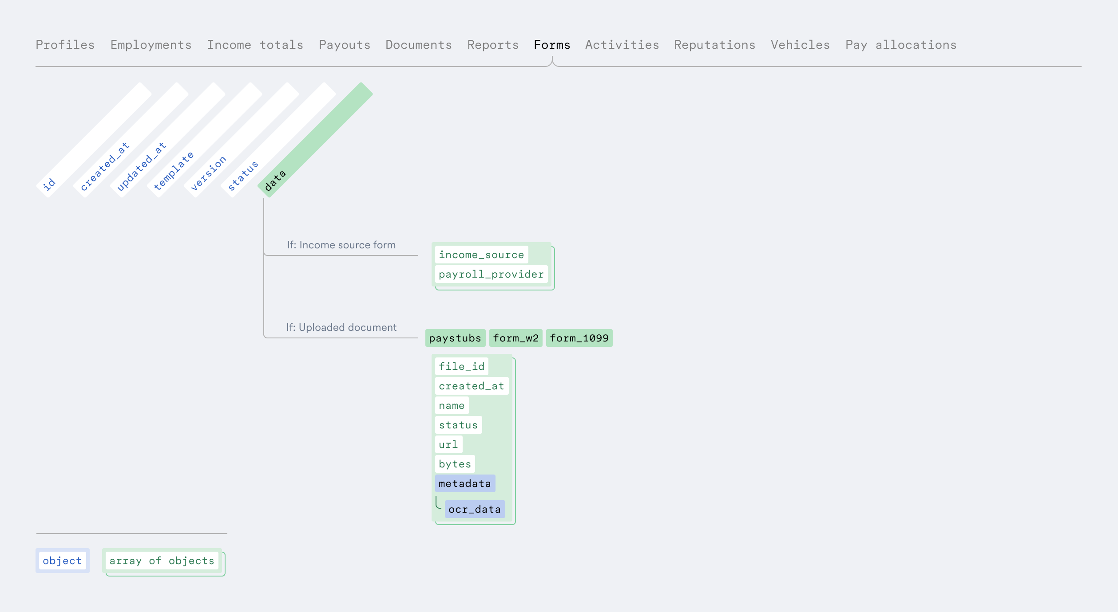Switch to the Vehicles tab
The width and height of the screenshot is (1118, 612).
(800, 45)
